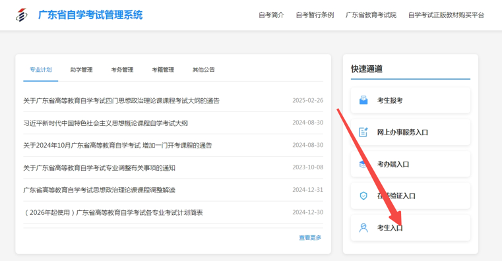The width and height of the screenshot is (502, 261).
Task: Switch to the 考籍管理 tab
Action: pyautogui.click(x=163, y=70)
